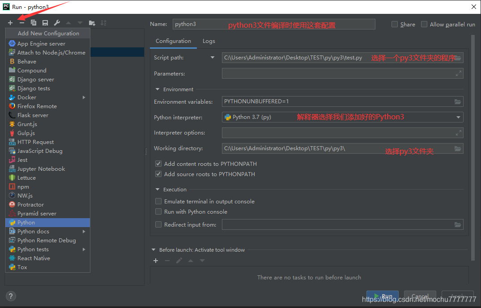The height and width of the screenshot is (308, 481).
Task: Choose the Compound configuration type
Action: click(47, 70)
